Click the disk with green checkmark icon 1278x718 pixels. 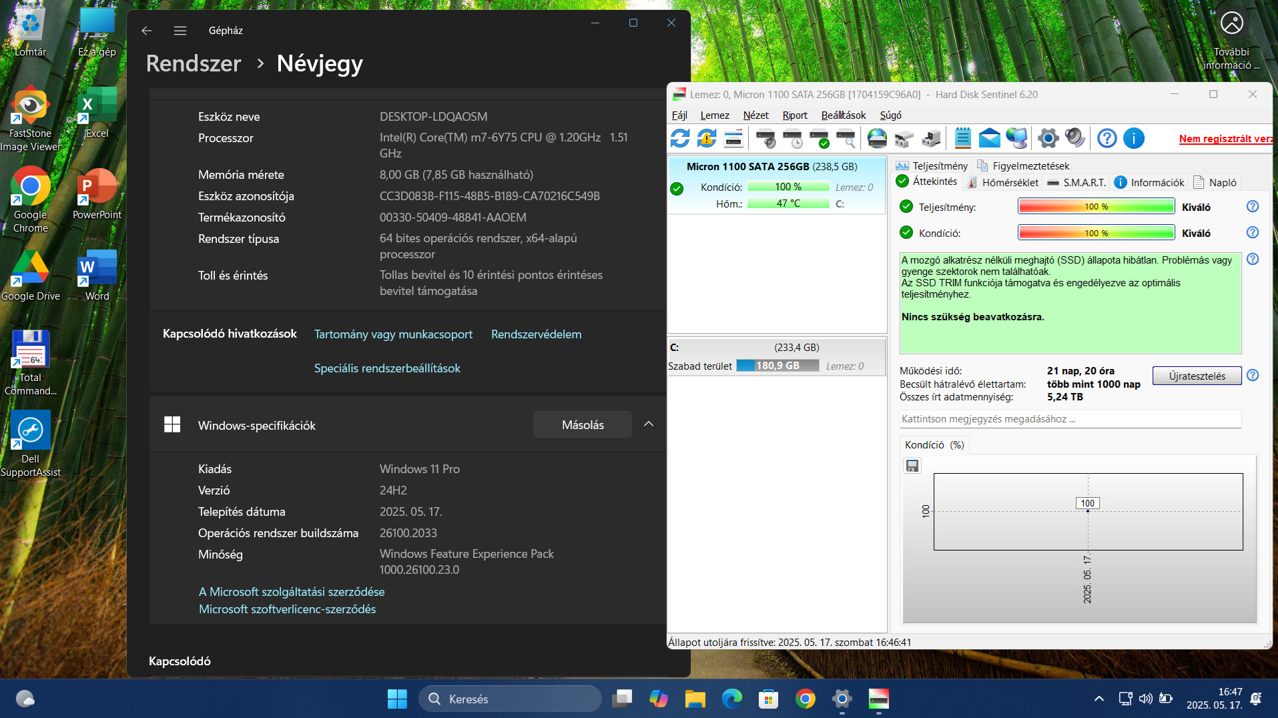[820, 138]
